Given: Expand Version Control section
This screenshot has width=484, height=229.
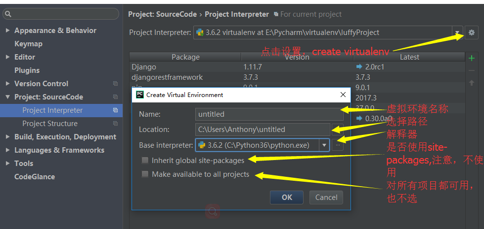Looking at the screenshot, I should [x=8, y=84].
